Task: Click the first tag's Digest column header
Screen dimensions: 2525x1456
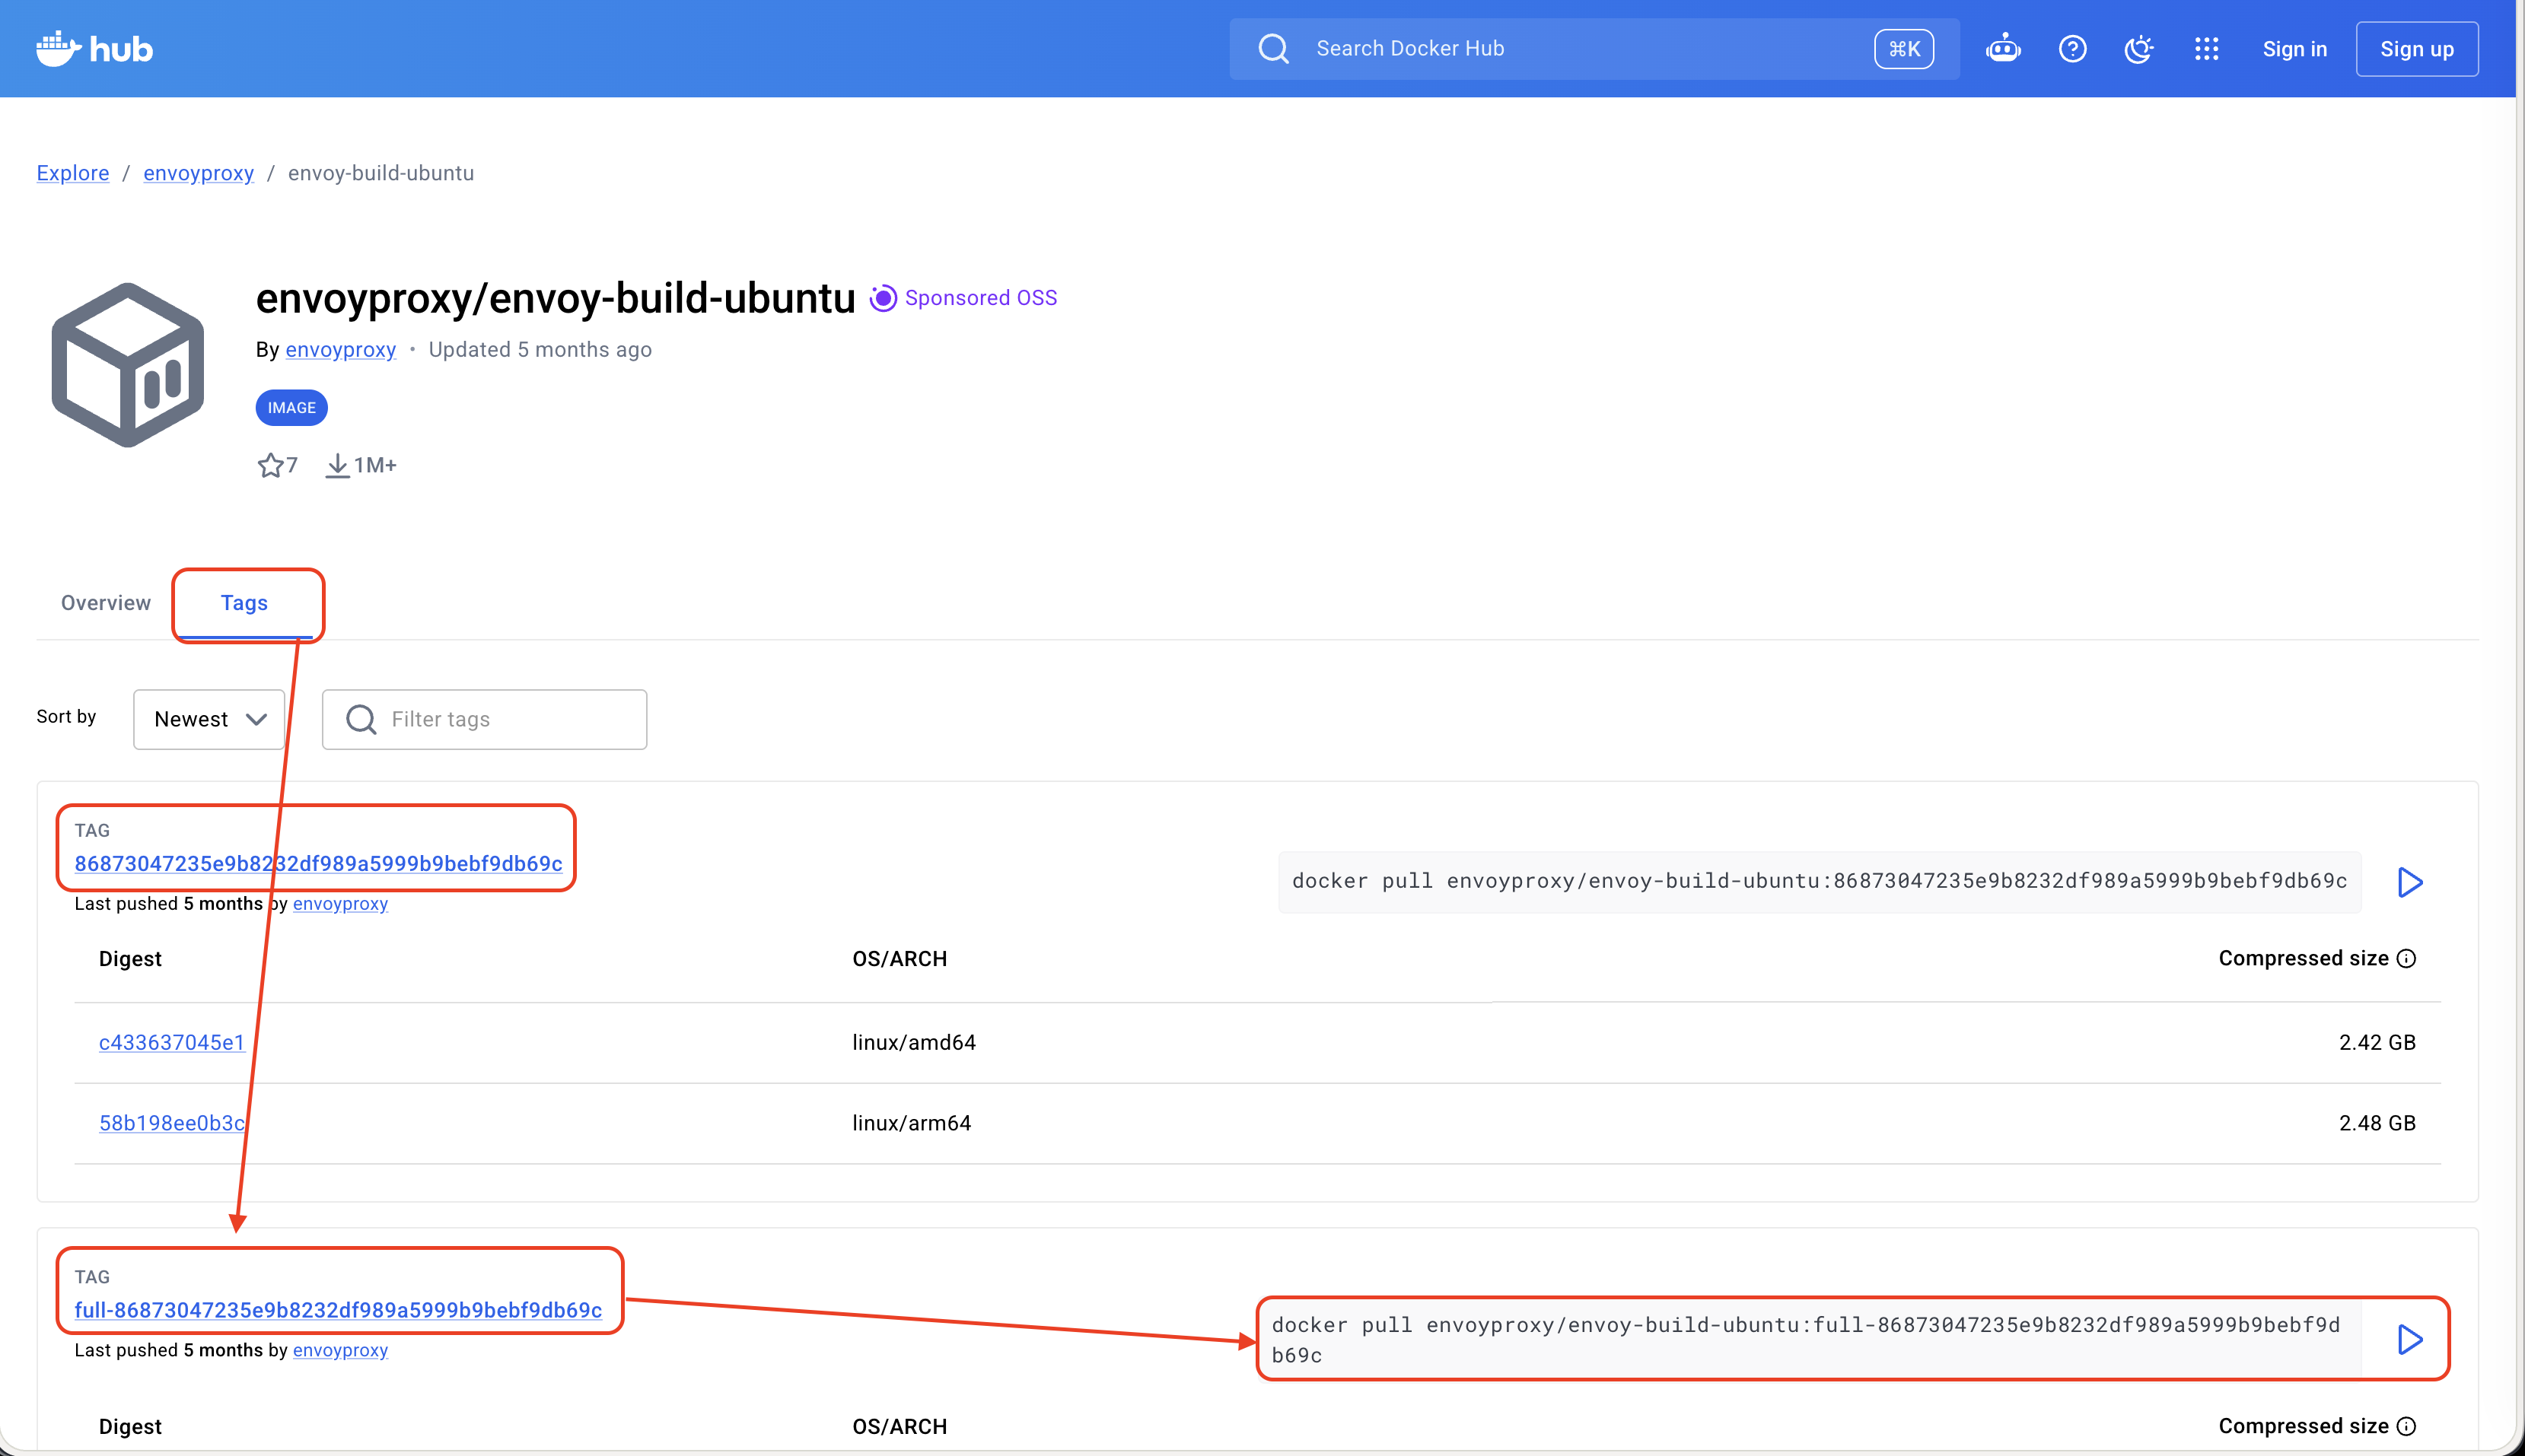Action: 130,958
